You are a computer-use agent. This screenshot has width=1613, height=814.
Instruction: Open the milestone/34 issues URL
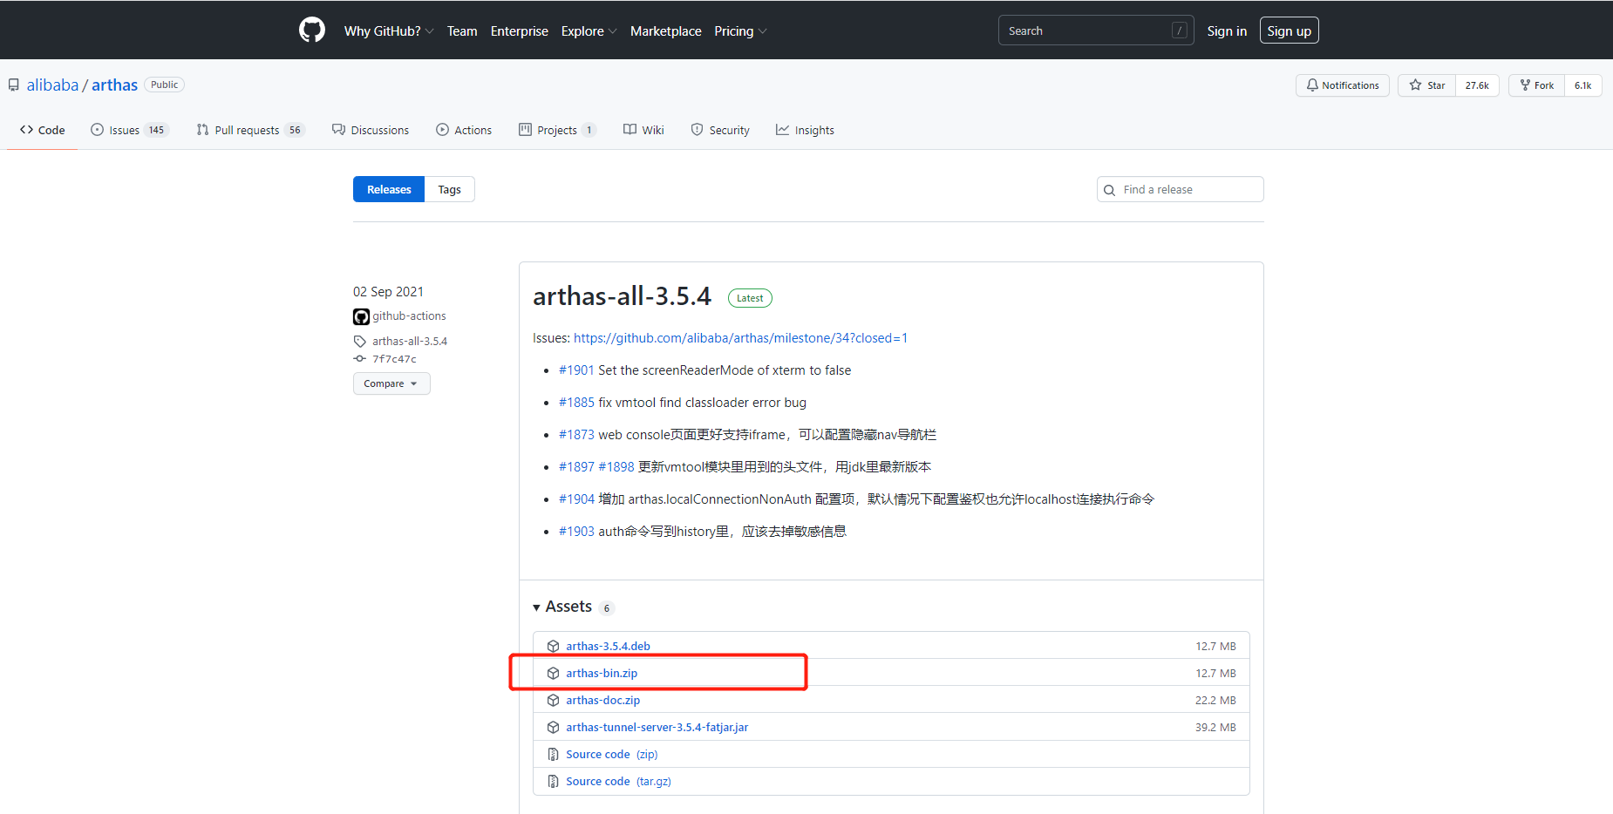(740, 338)
